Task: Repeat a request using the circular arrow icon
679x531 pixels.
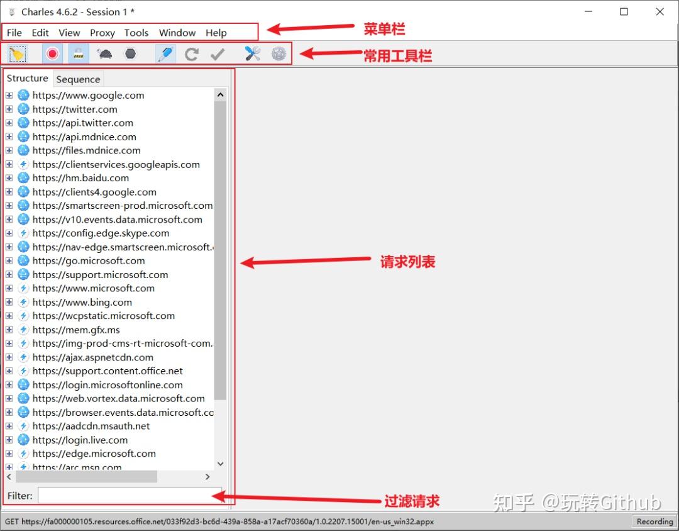Action: 191,54
